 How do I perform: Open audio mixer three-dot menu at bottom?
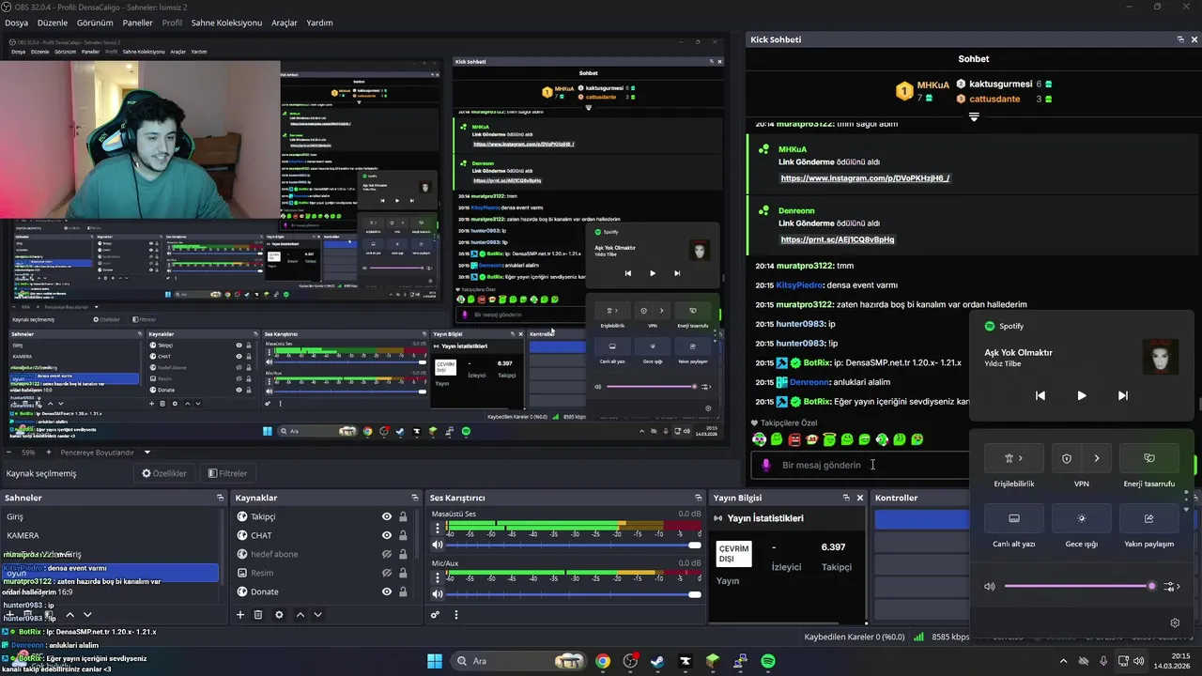[456, 615]
